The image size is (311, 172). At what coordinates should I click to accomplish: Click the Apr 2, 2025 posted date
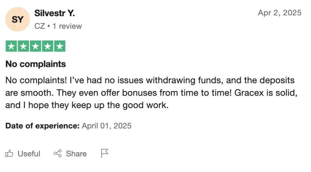click(x=280, y=13)
